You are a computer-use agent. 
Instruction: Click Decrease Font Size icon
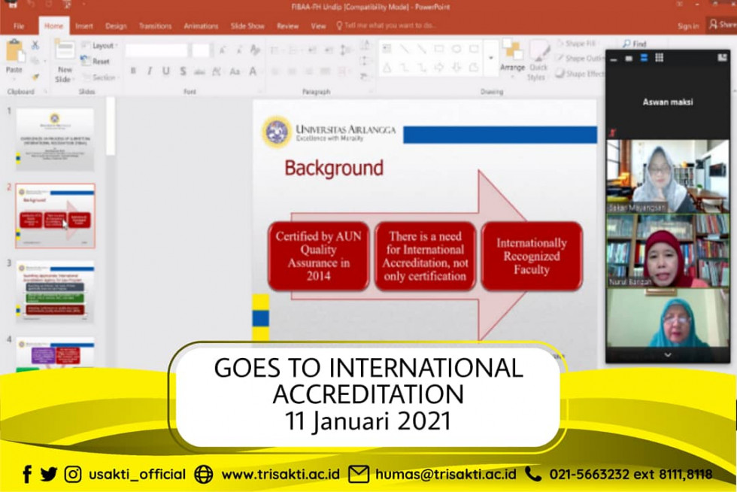point(239,50)
